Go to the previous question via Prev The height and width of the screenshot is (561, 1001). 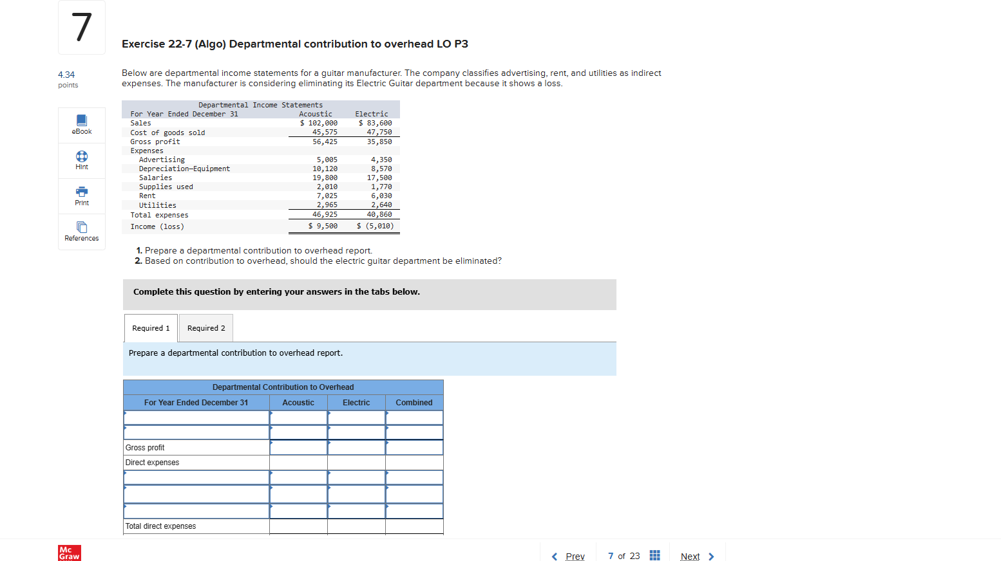coord(575,556)
